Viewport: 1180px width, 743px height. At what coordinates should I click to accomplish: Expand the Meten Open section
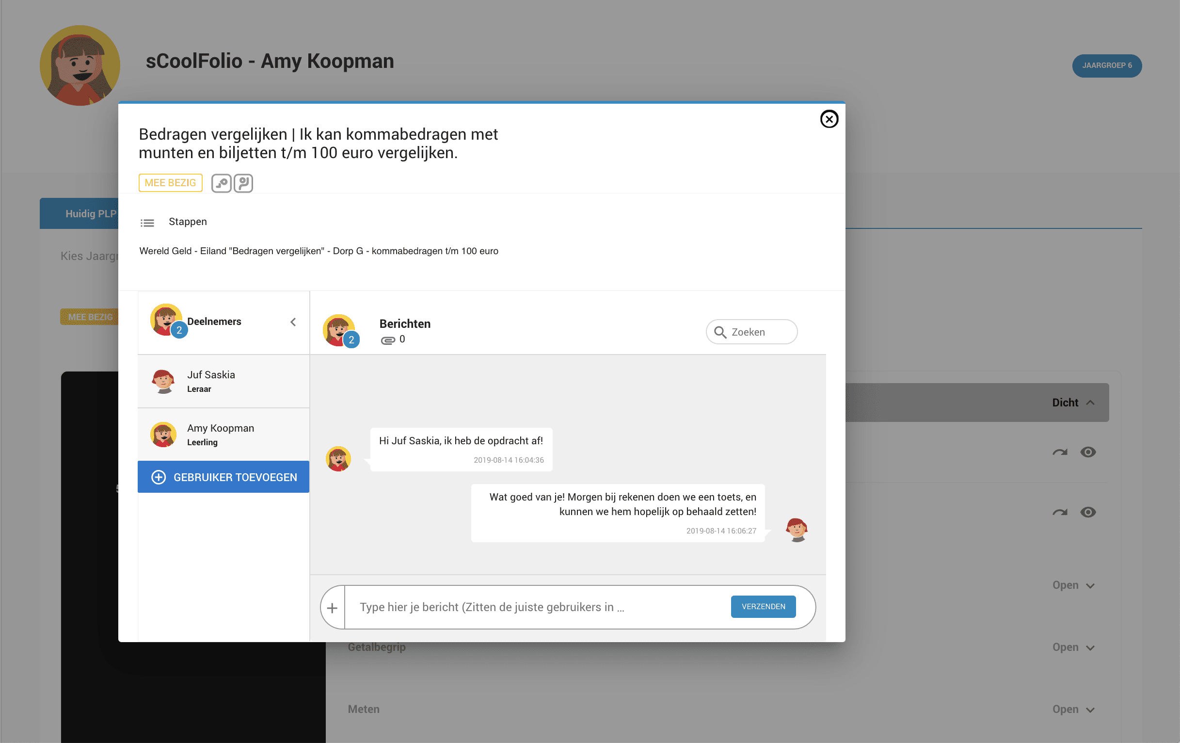(x=1073, y=710)
